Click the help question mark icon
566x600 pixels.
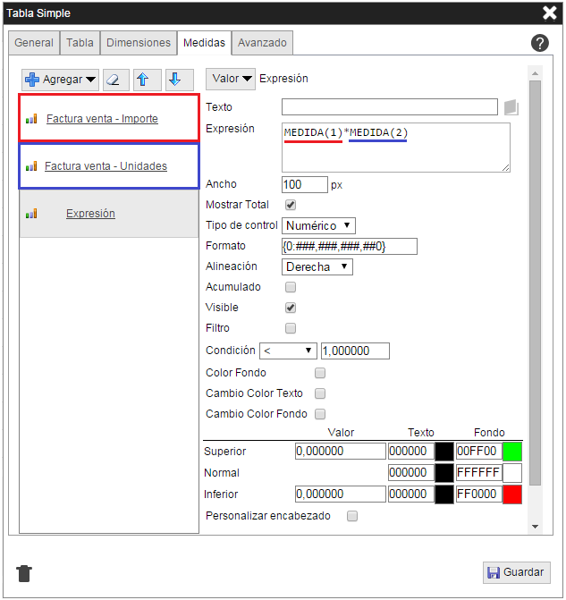pos(539,43)
